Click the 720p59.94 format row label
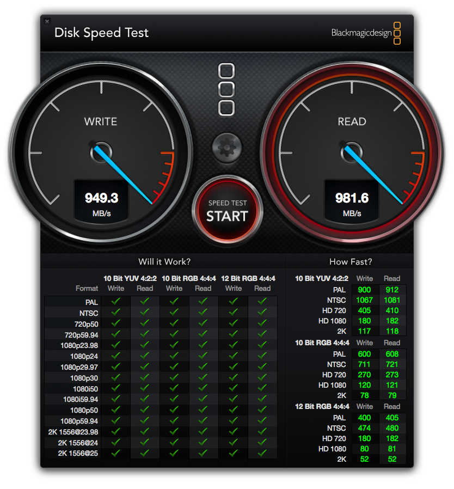Viewport: 454px width, 489px height. coord(82,335)
